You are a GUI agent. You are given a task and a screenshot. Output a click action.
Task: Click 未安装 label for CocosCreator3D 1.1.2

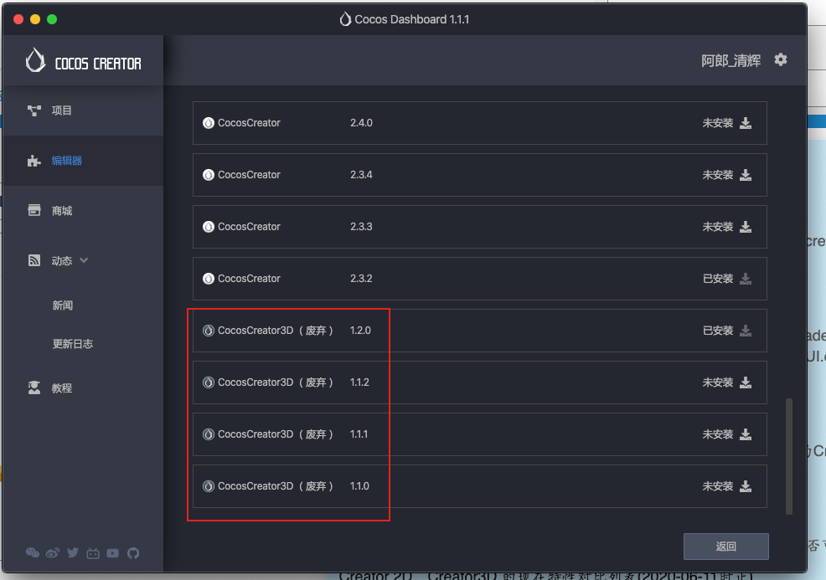tap(717, 382)
